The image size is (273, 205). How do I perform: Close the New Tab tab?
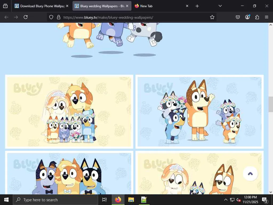pyautogui.click(x=187, y=6)
